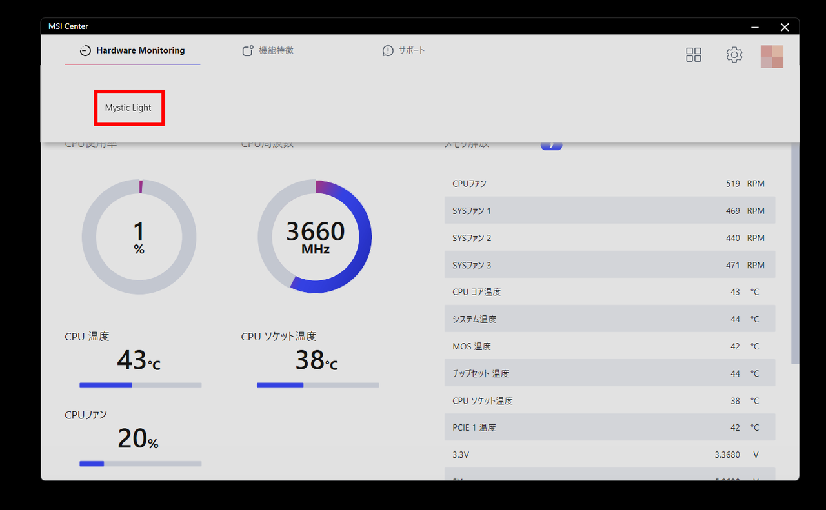Open Mystic Light from the dropdown panel
This screenshot has width=826, height=510.
[x=128, y=108]
